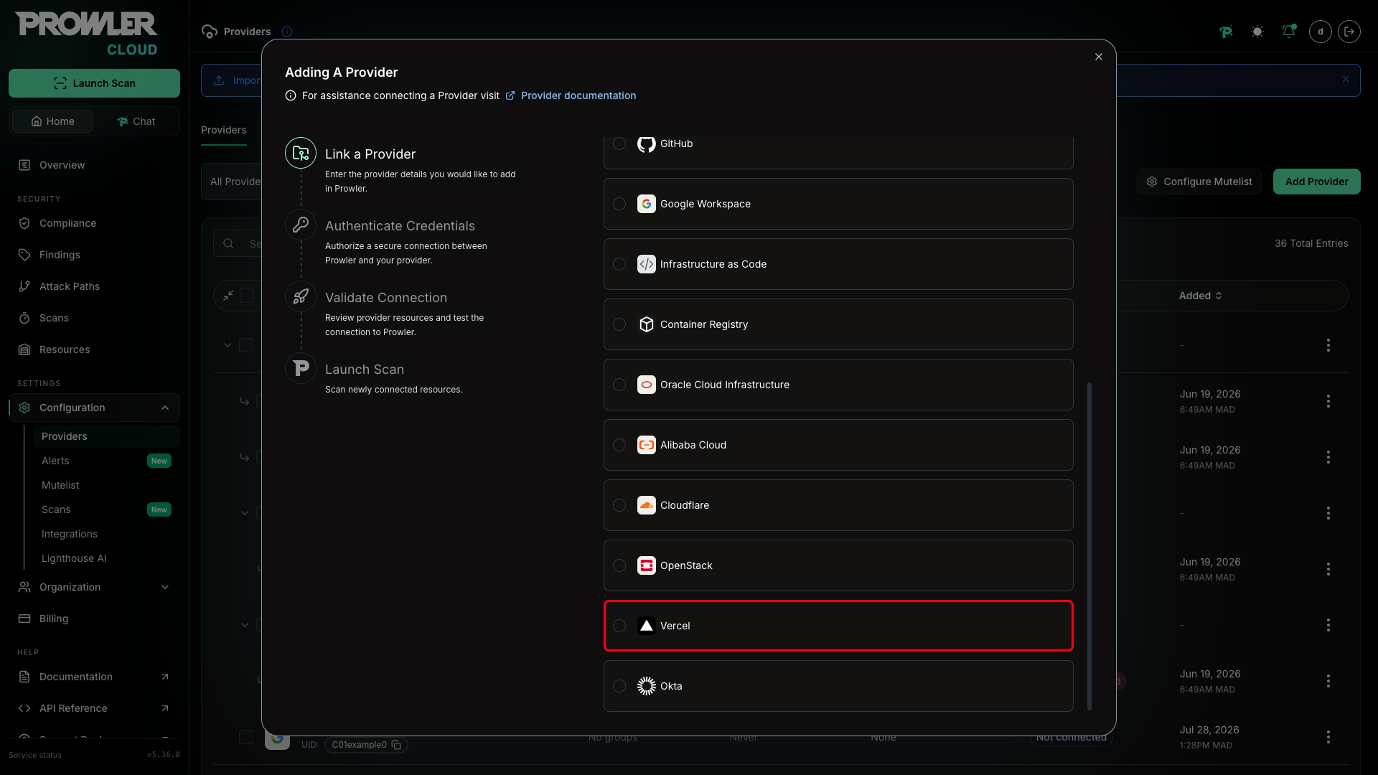Click Configure Mutelist button

(x=1199, y=182)
